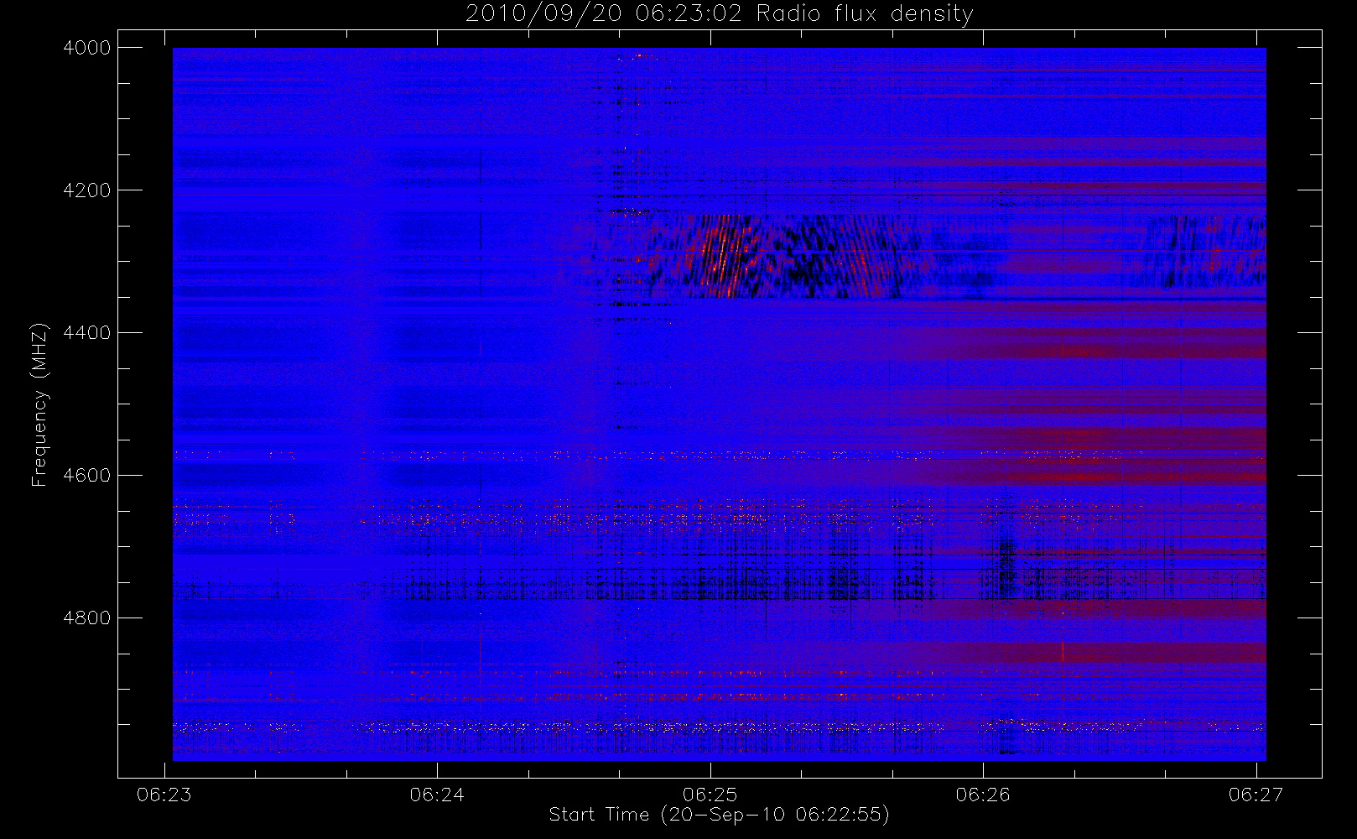
Task: Click the dark blue spot near 06:26 at 4700 MHz
Action: tap(1006, 564)
